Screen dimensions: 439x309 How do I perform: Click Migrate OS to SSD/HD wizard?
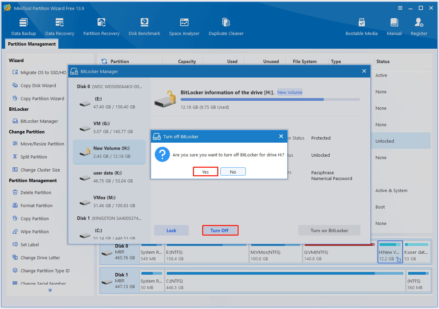click(39, 72)
